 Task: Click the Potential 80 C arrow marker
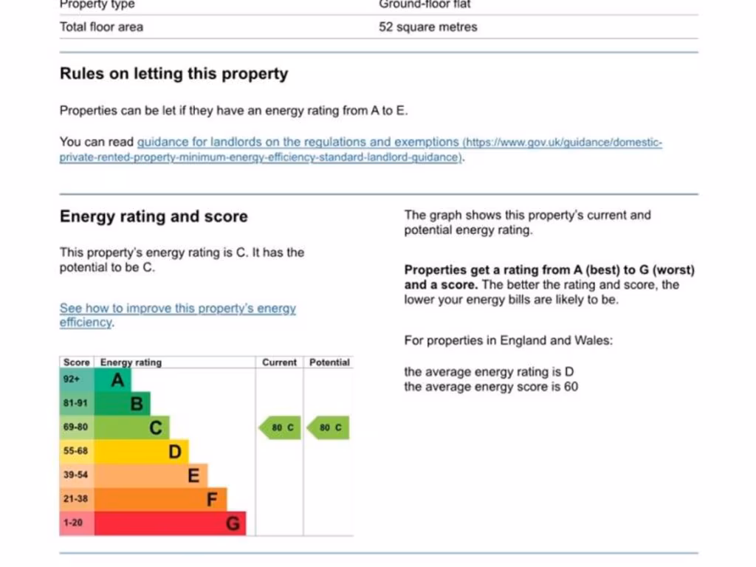tap(329, 427)
